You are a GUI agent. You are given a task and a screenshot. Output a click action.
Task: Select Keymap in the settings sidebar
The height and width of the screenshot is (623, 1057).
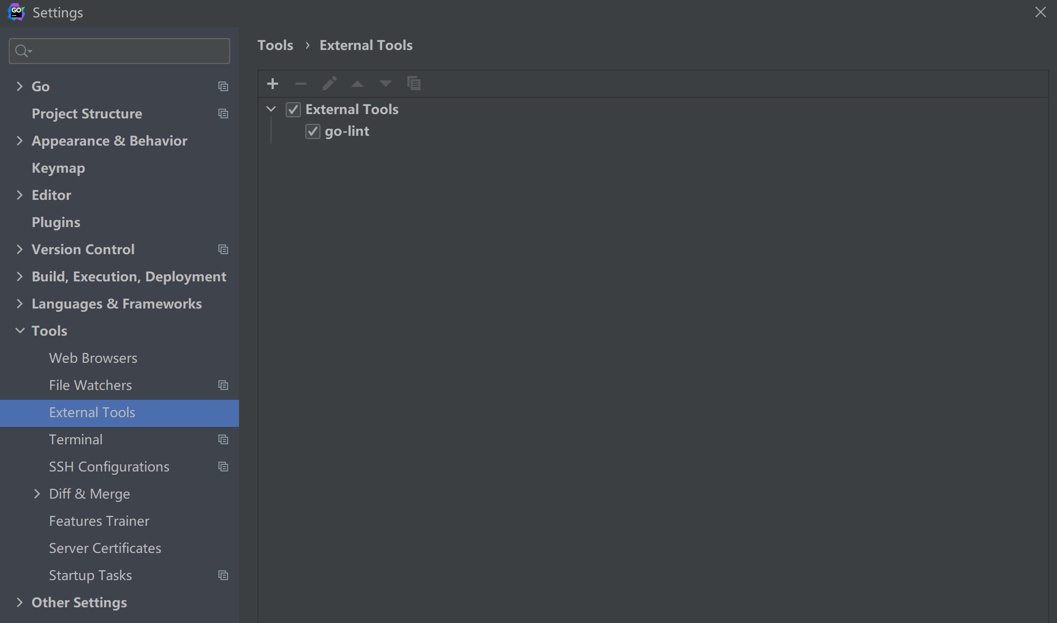click(58, 168)
